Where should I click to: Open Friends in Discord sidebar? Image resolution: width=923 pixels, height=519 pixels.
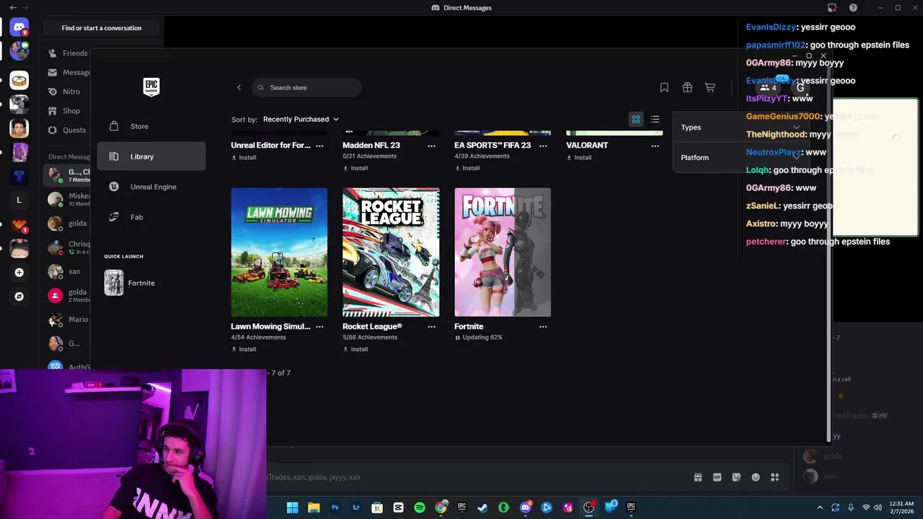point(68,53)
